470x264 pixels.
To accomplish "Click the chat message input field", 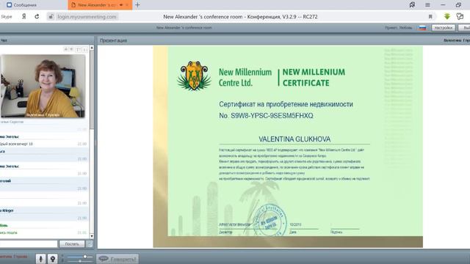I will pos(29,244).
